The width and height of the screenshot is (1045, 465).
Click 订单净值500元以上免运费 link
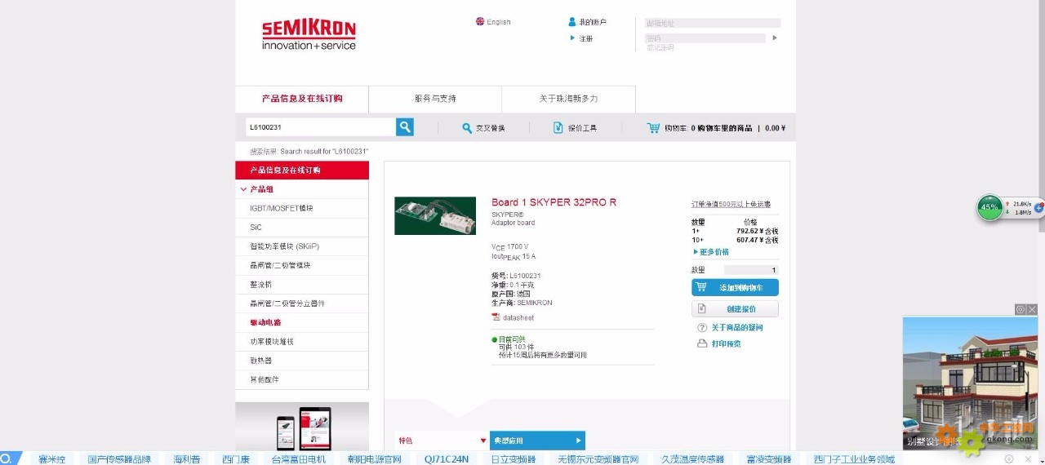731,204
